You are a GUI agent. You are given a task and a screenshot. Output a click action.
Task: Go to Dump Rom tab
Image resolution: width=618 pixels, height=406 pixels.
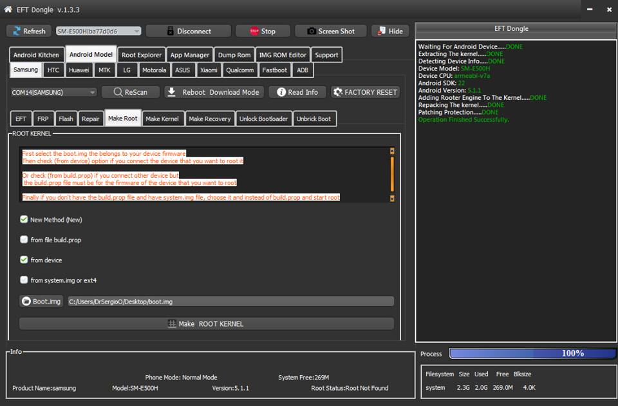[234, 55]
